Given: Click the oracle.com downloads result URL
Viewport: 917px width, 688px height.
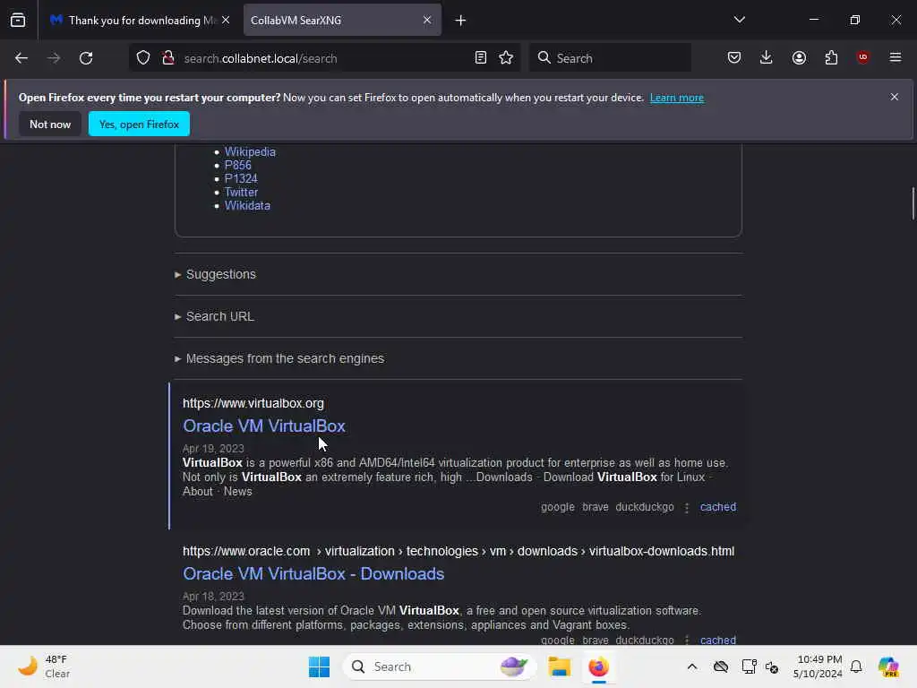Looking at the screenshot, I should click(x=458, y=551).
